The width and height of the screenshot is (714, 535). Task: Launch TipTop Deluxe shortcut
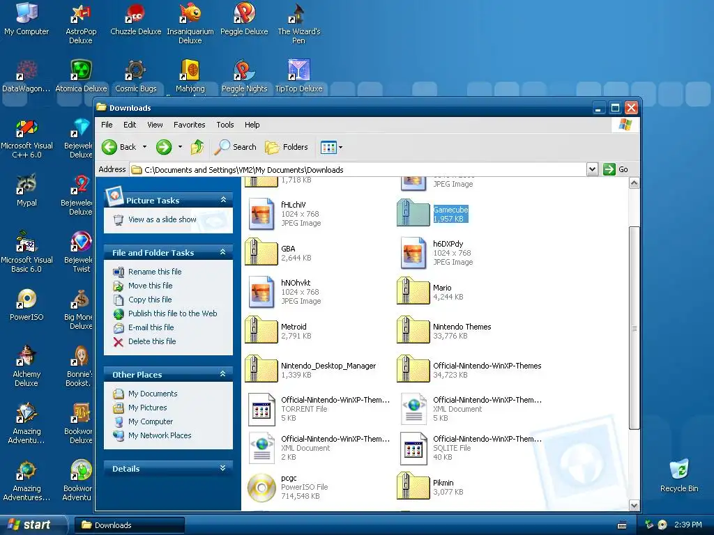(298, 76)
